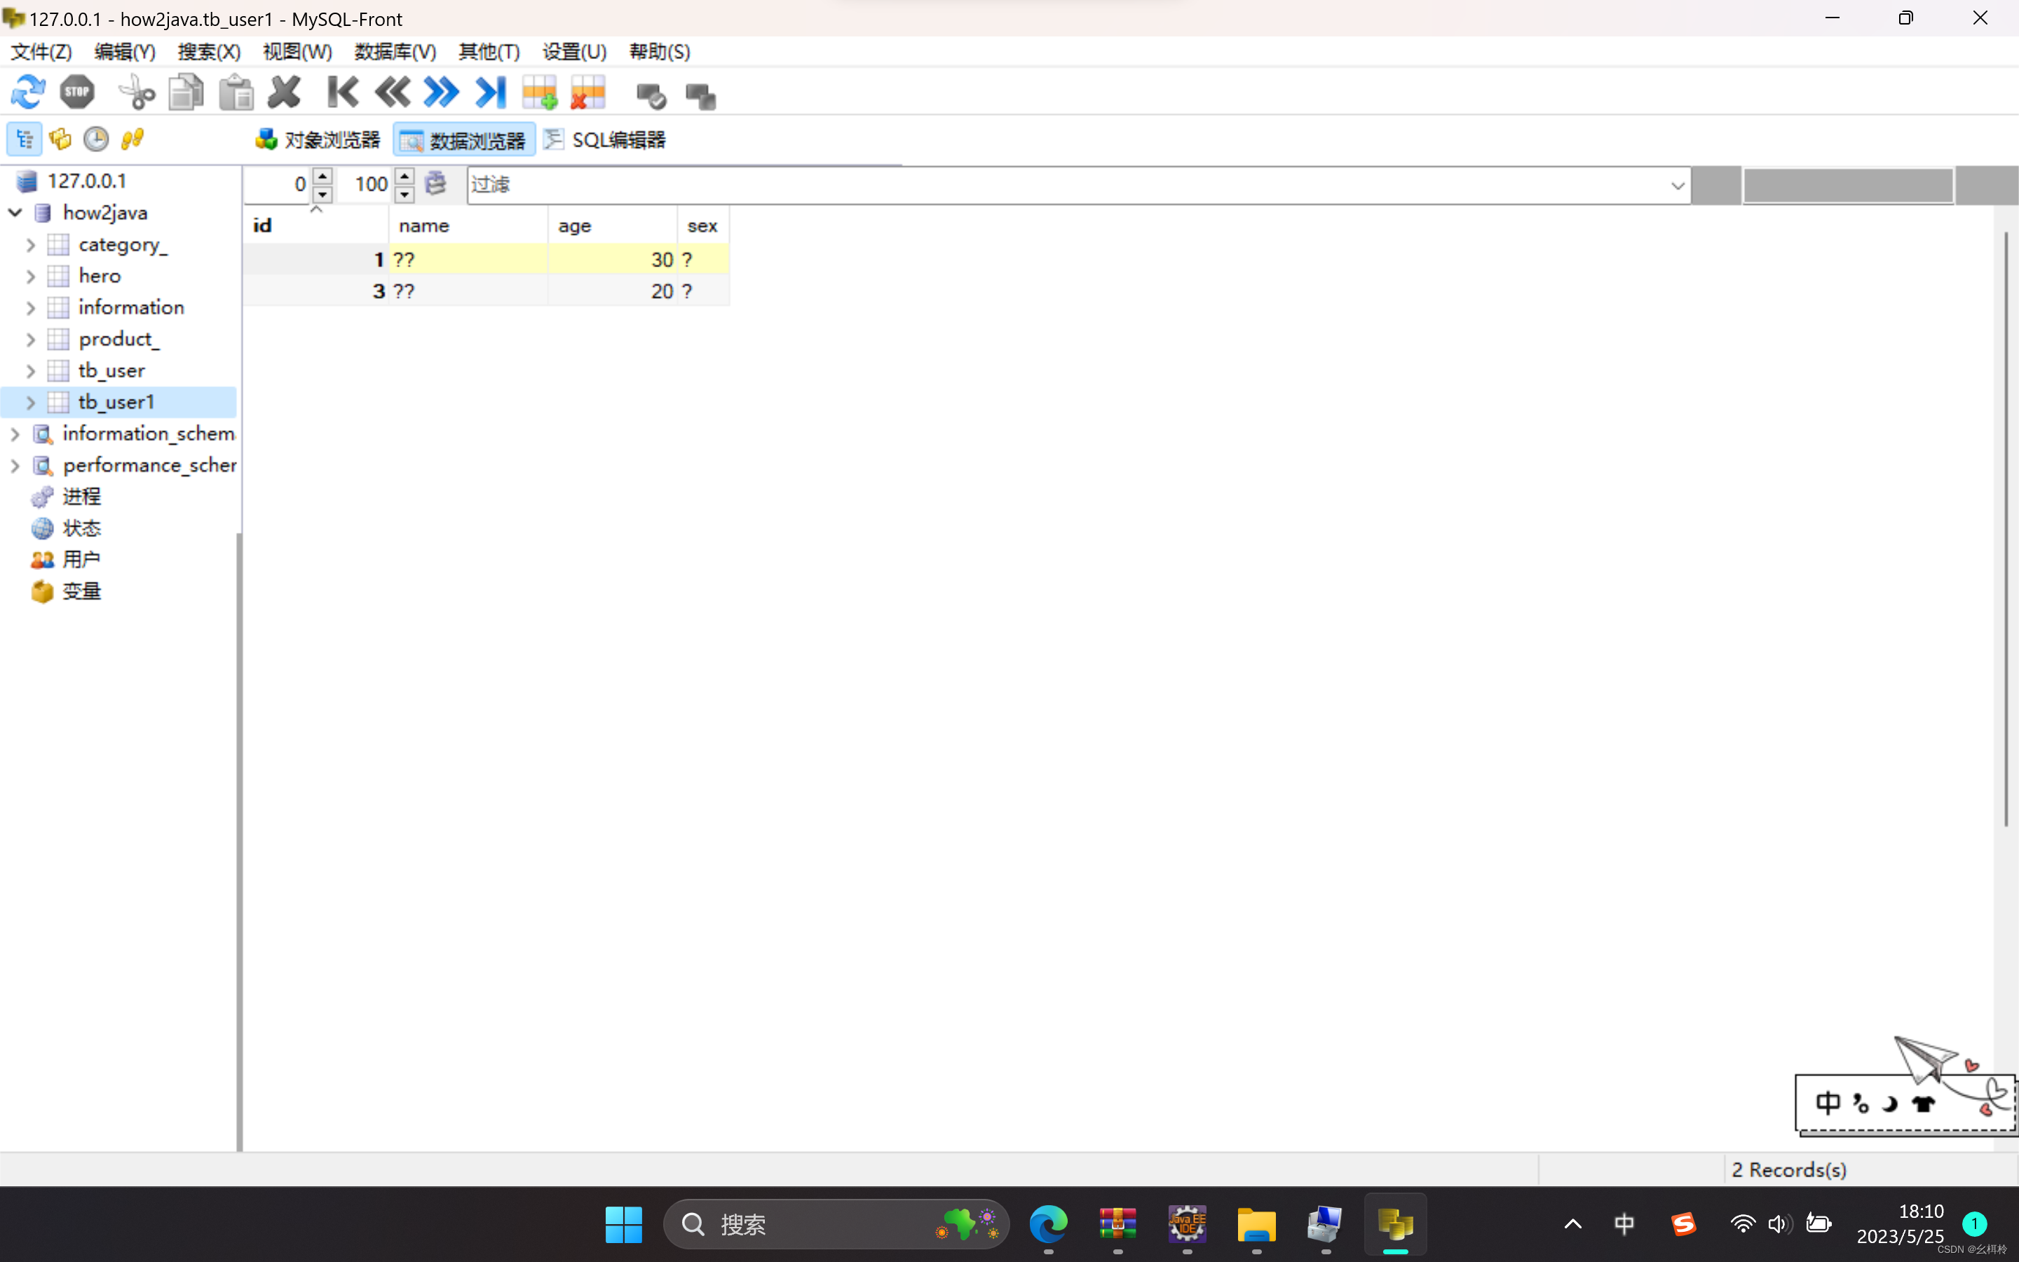Switch to the SQL编辑器 tab
The width and height of the screenshot is (2019, 1262).
coord(604,140)
